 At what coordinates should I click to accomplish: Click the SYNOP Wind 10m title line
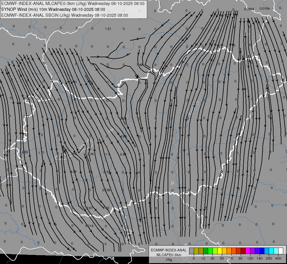[53, 9]
